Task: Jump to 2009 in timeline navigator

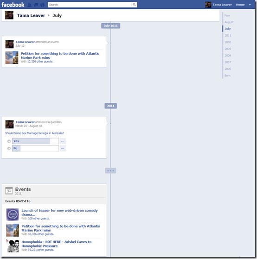Action: pyautogui.click(x=228, y=49)
